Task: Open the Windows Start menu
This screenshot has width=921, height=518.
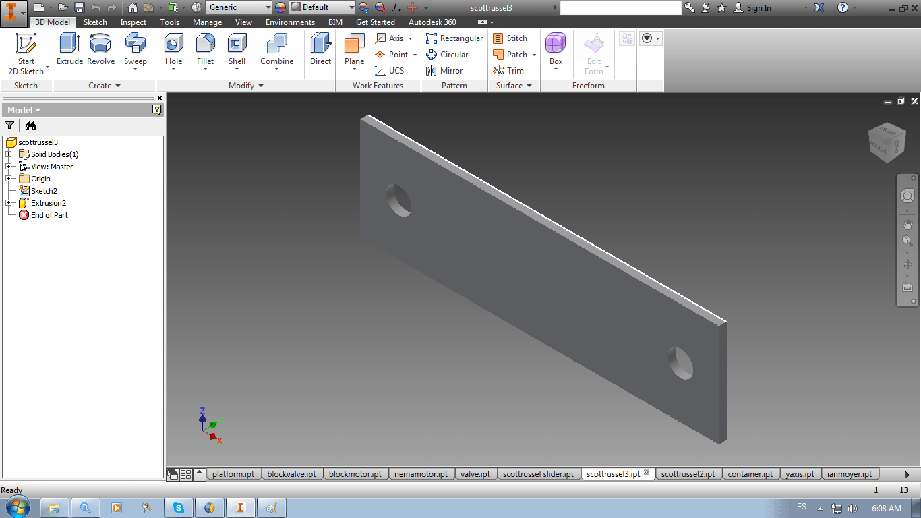Action: [17, 507]
